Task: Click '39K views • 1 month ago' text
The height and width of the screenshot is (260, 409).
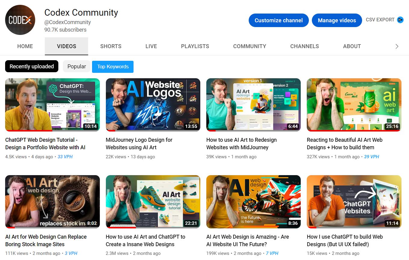Action: click(x=231, y=157)
